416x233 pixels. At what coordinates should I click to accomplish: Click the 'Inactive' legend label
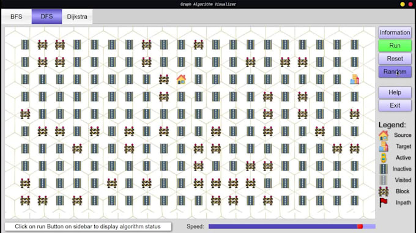[402, 169]
